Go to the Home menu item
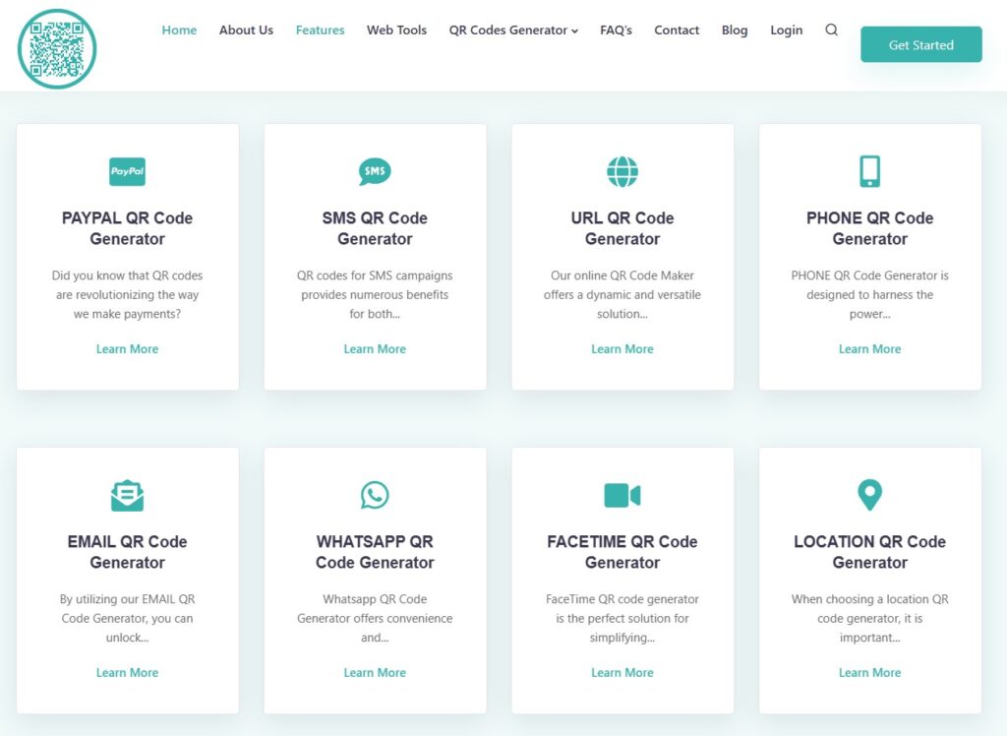 pos(179,31)
